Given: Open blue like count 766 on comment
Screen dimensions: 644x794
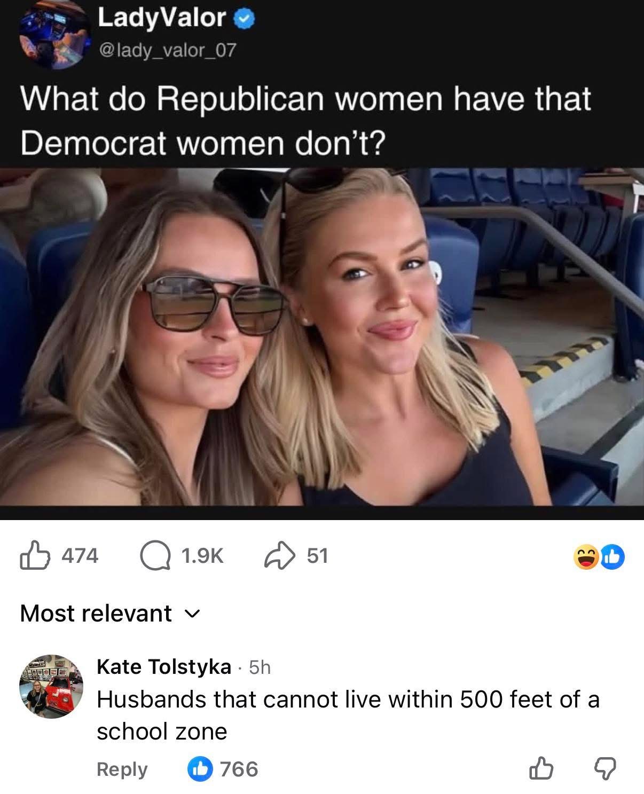Looking at the screenshot, I should pyautogui.click(x=223, y=769).
